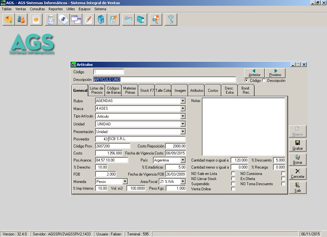Open the Sistema menu

click(x=100, y=9)
